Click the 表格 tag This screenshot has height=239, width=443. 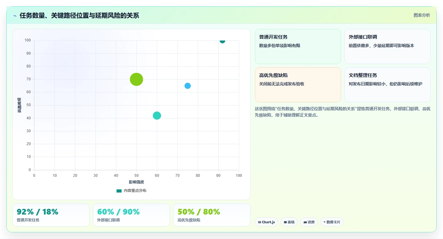289,222
